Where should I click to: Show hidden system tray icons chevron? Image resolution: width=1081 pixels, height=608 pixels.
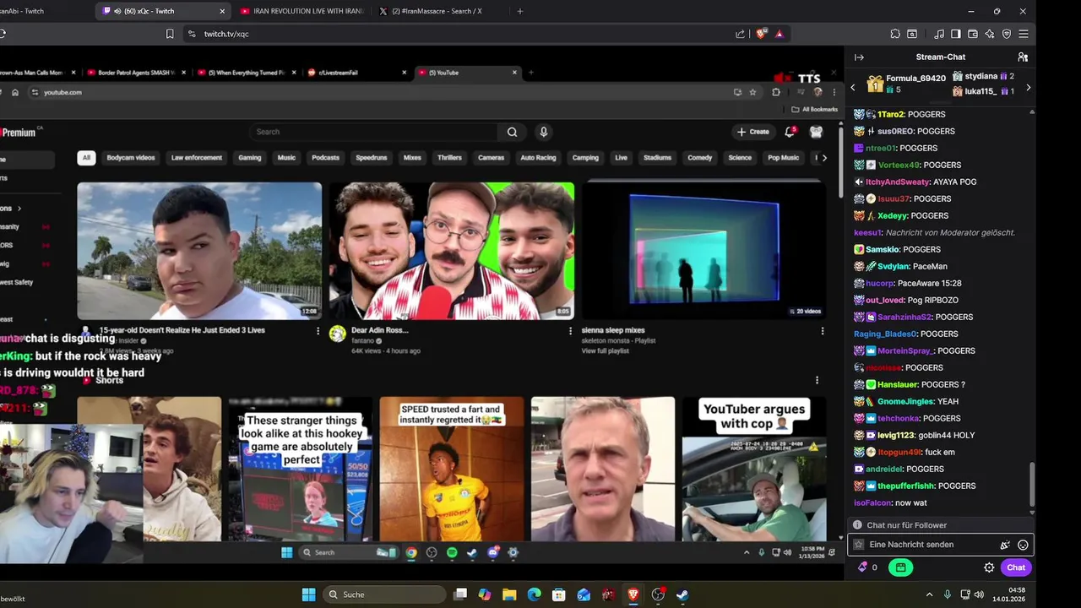(929, 594)
